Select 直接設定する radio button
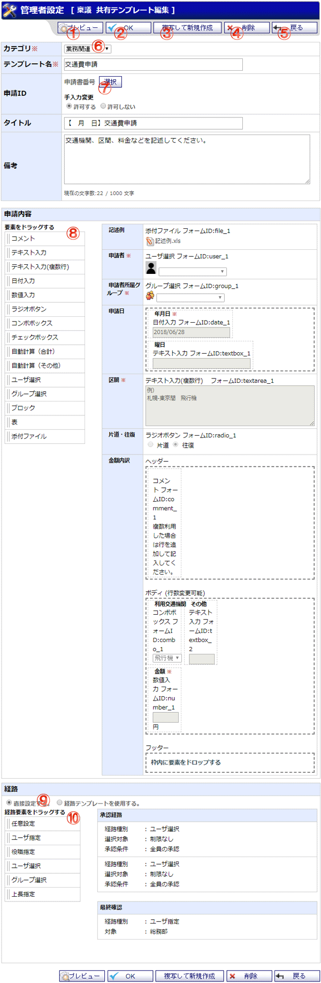 [x=9, y=803]
